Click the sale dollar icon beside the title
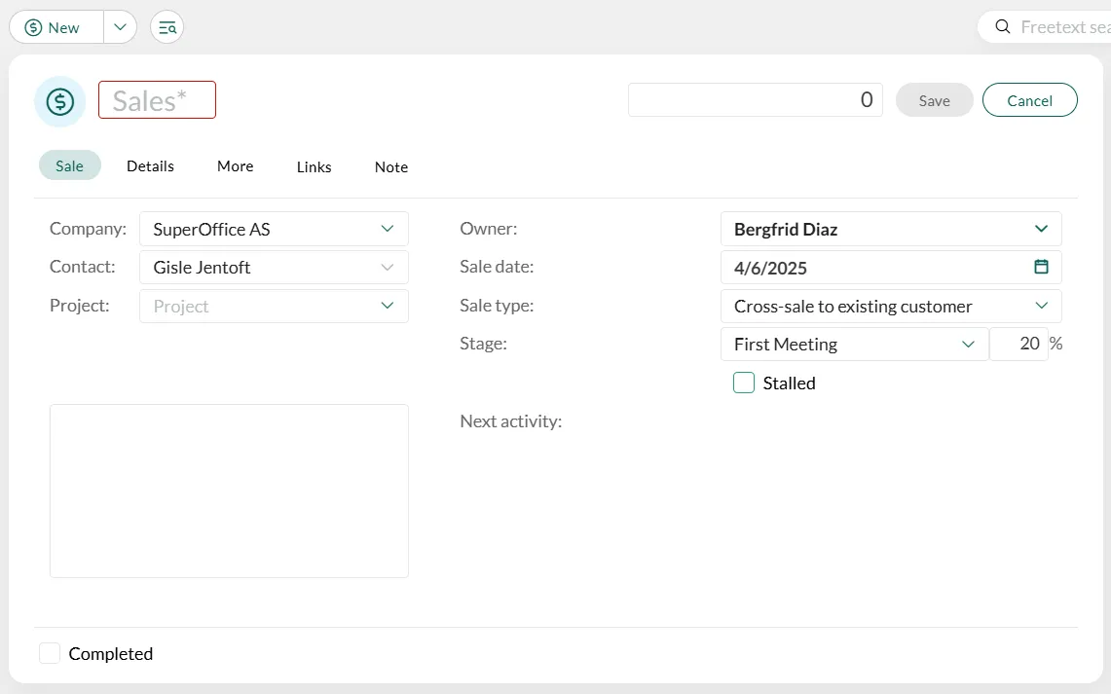This screenshot has height=694, width=1111. click(59, 101)
